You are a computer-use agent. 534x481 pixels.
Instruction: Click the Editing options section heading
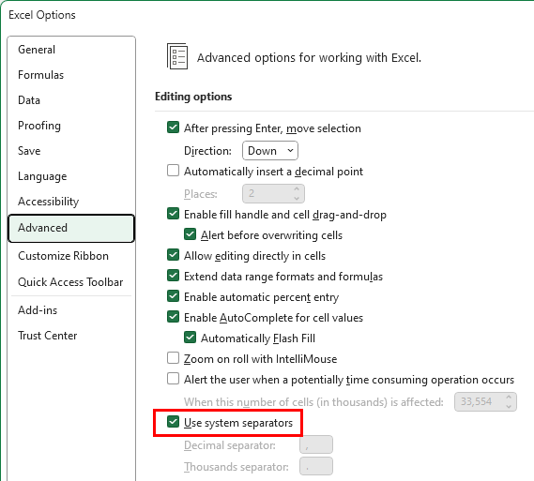pos(193,97)
